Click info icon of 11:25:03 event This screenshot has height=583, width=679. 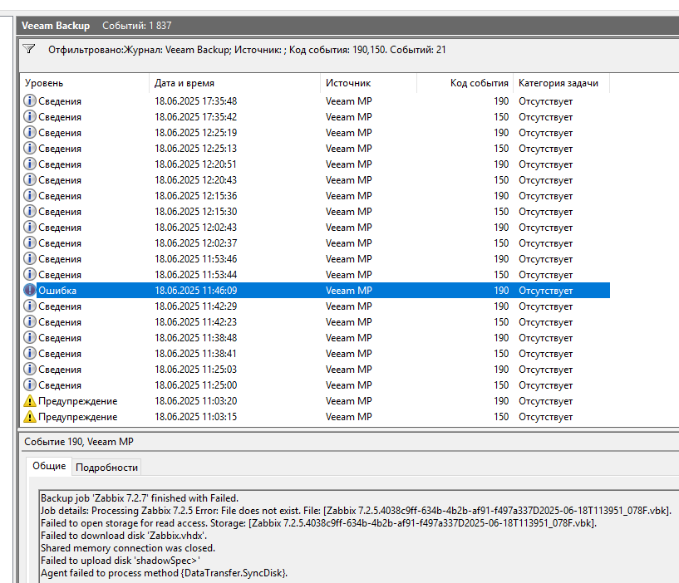pos(29,370)
